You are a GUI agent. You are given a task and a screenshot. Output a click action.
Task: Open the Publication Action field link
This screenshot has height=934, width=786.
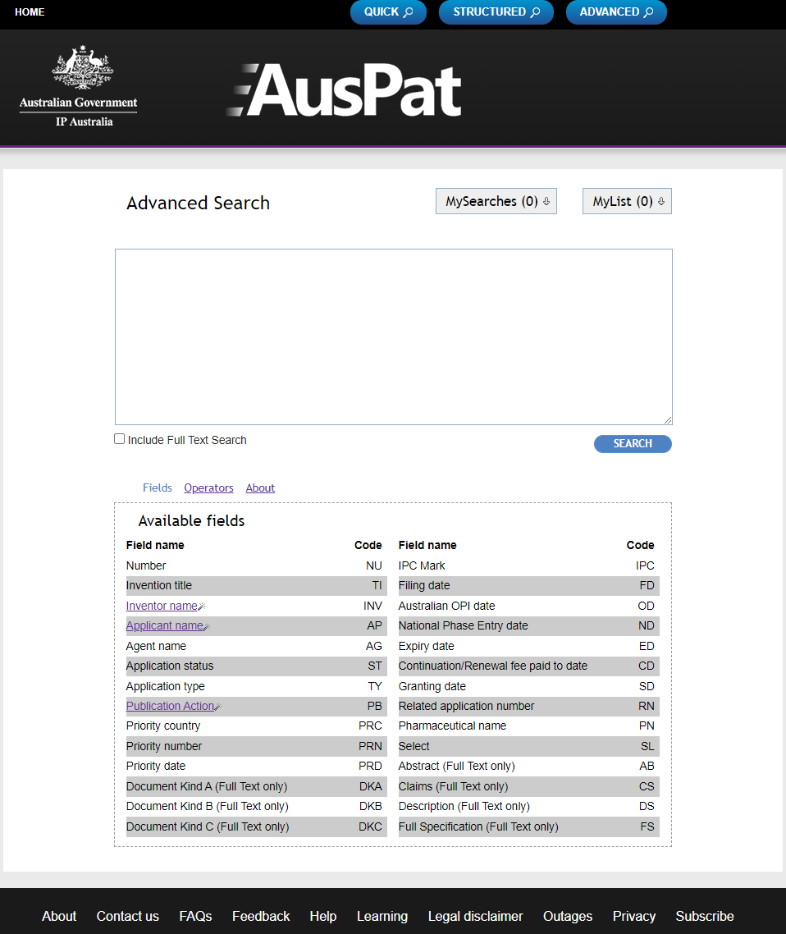170,706
